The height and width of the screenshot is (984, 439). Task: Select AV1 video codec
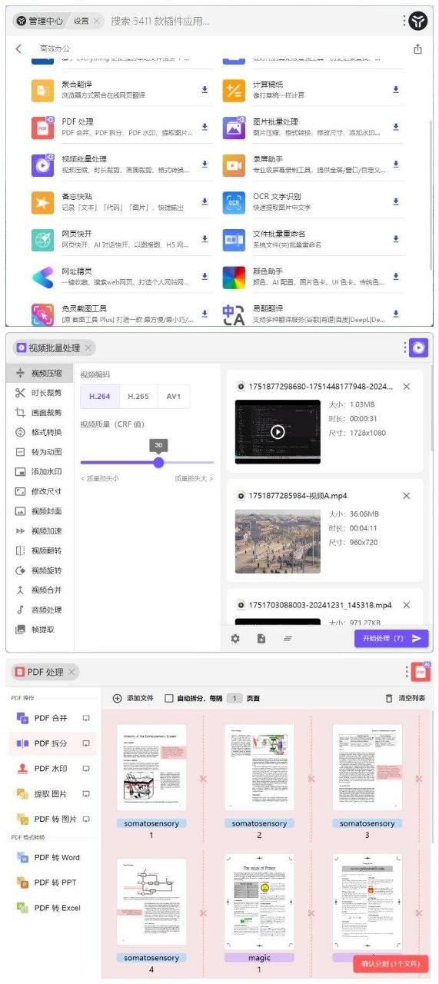click(173, 397)
